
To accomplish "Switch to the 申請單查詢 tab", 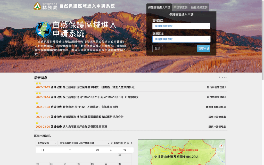I will pyautogui.click(x=180, y=7).
